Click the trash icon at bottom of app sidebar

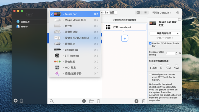point(22,101)
